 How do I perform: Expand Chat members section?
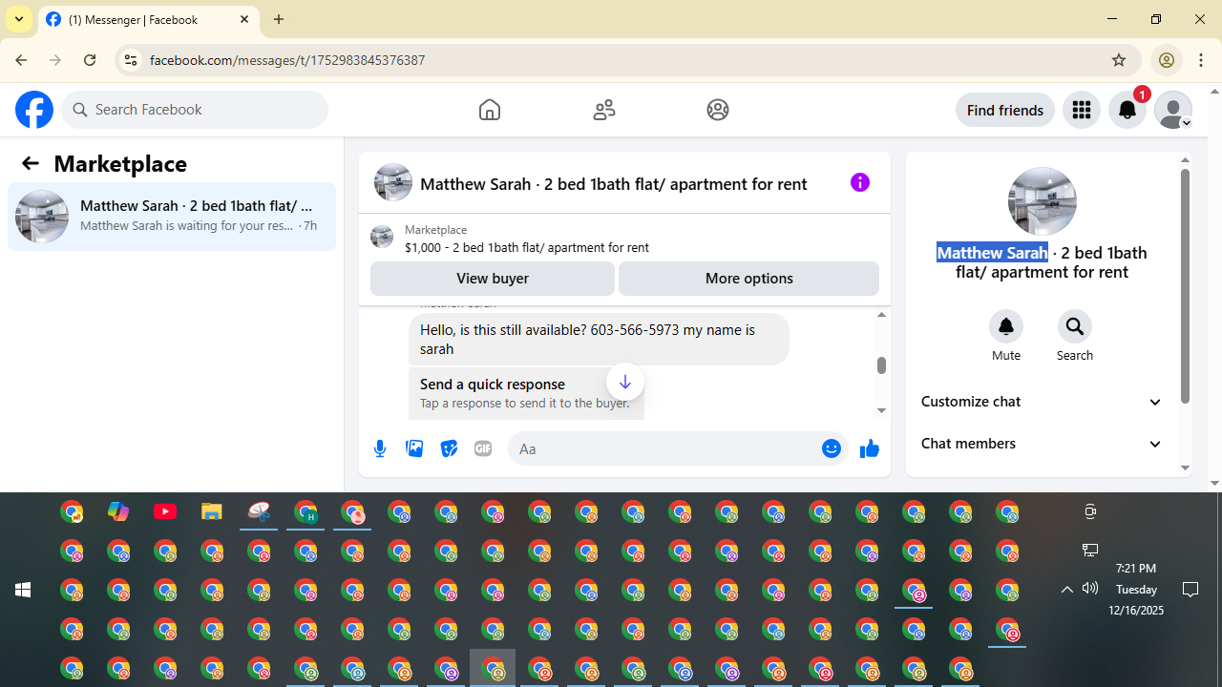click(x=1042, y=444)
